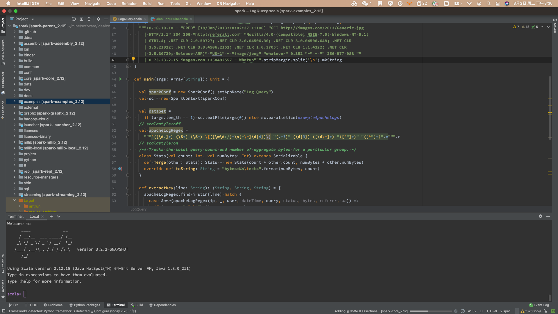
Task: Open the DB Browser tool window stripe
Action: (x=3, y=83)
